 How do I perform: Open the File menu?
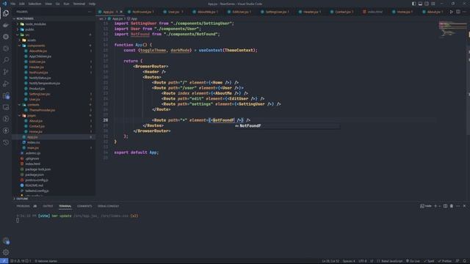pos(13,4)
